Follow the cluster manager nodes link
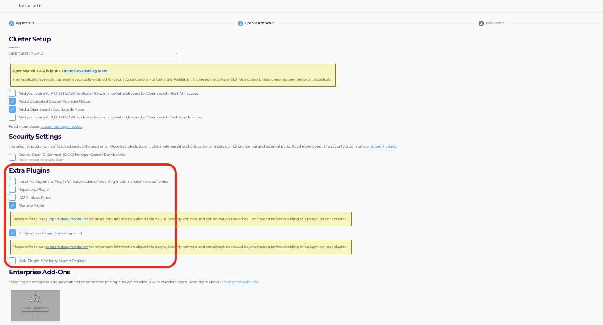This screenshot has width=603, height=325. [x=61, y=126]
